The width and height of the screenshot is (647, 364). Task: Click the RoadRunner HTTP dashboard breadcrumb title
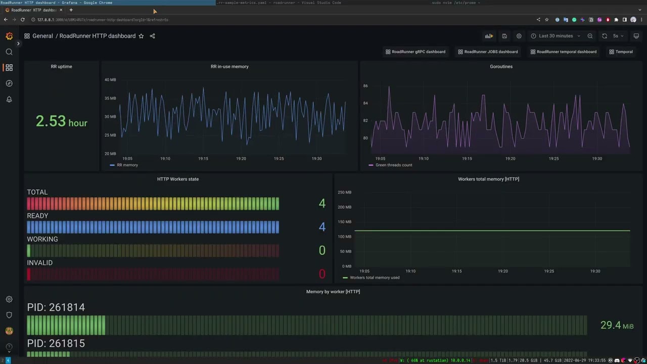[98, 36]
